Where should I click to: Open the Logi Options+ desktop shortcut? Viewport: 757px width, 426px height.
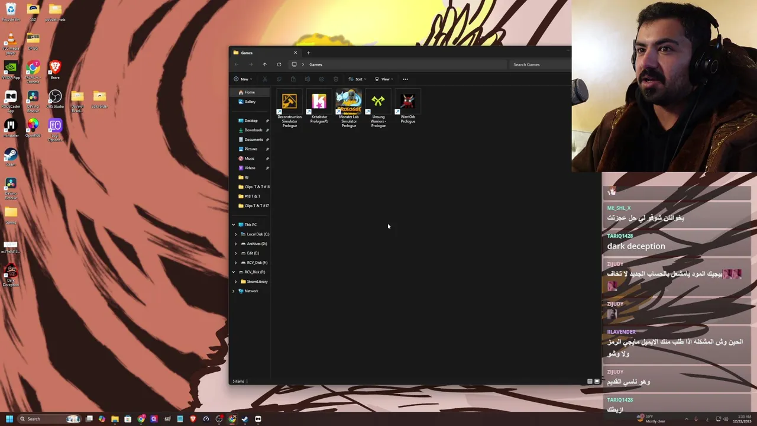pos(55,130)
